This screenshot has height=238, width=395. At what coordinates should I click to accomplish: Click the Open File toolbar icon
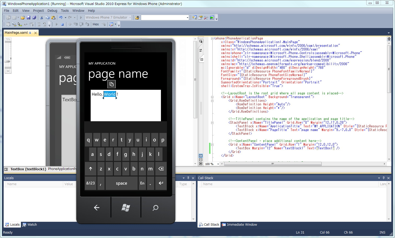(23, 18)
